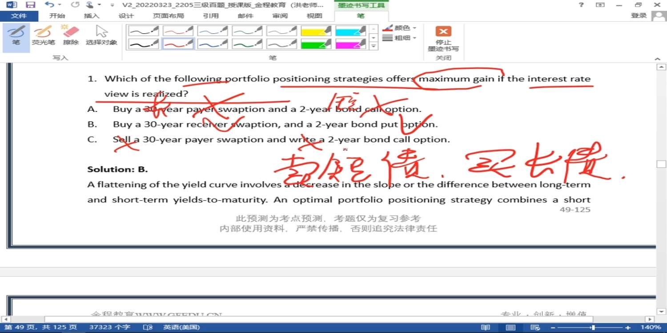The image size is (667, 333).
Task: Switch to the 引用 ribbon tab
Action: [211, 16]
